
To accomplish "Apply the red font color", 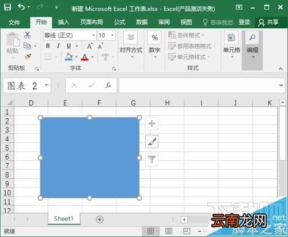I will (x=85, y=57).
